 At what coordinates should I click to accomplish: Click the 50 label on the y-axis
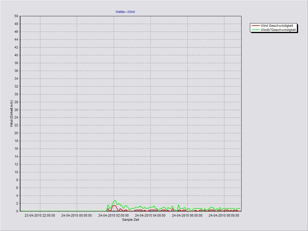16,16
